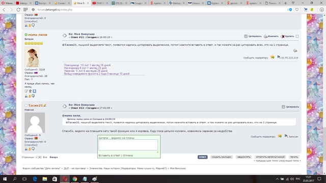Click Цитировать on reply #21
The image size is (326, 183).
point(253,36)
